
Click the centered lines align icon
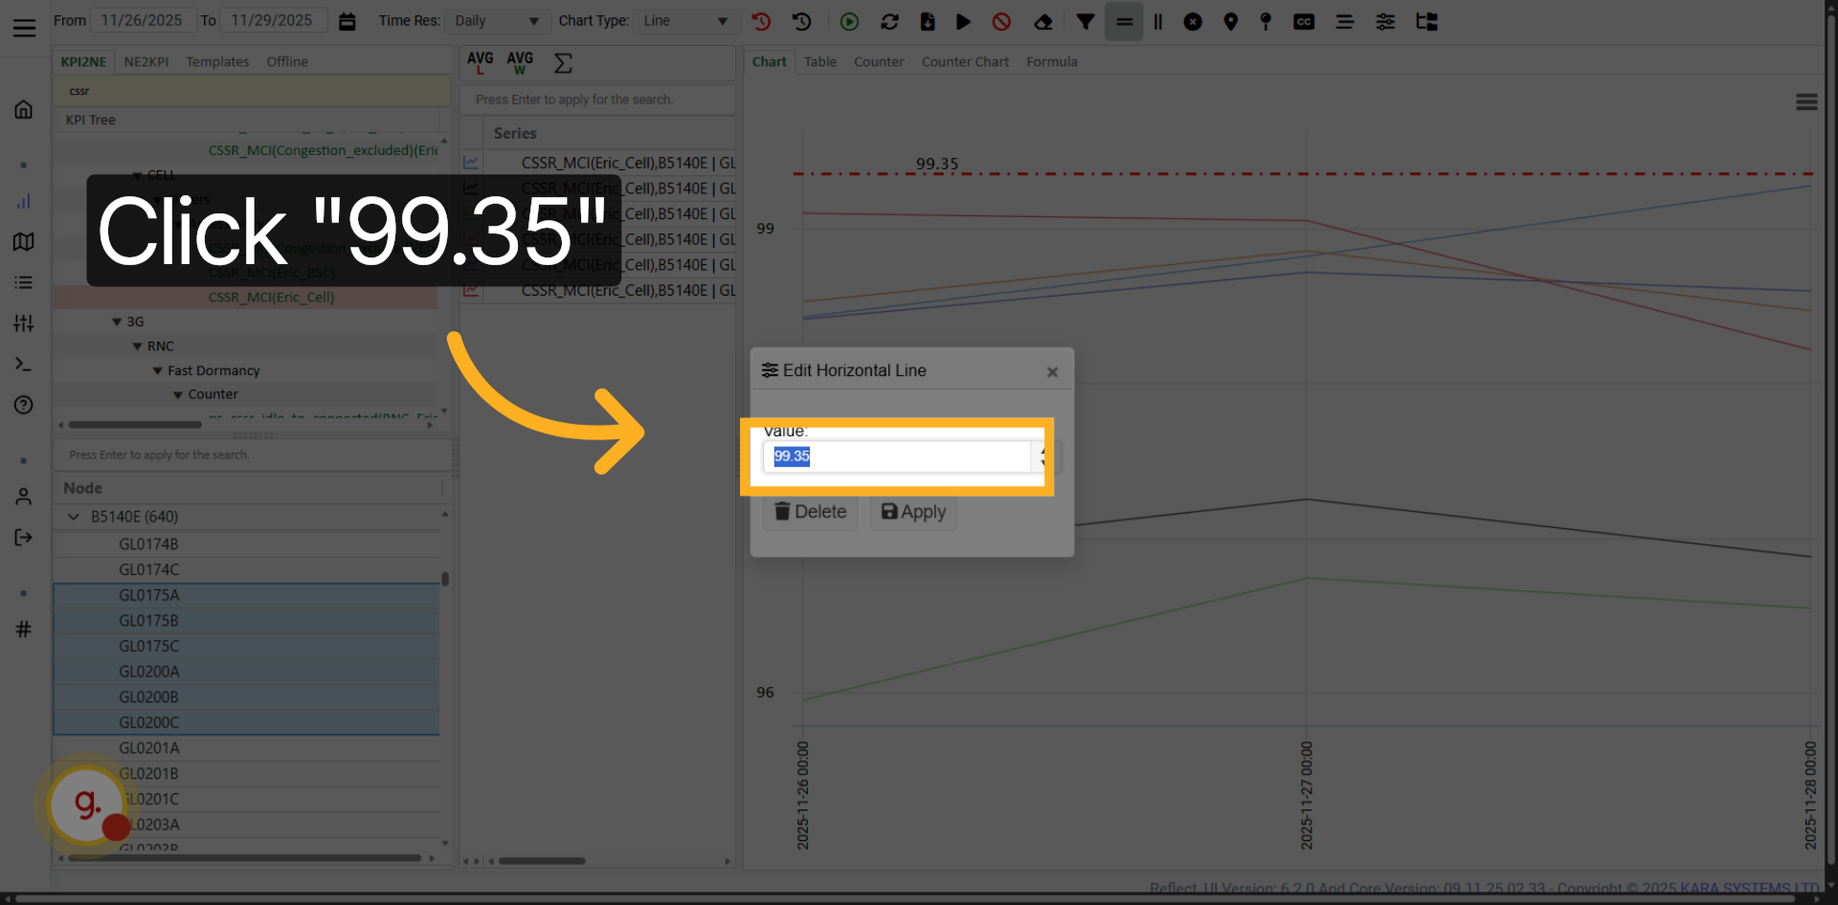pyautogui.click(x=1345, y=21)
